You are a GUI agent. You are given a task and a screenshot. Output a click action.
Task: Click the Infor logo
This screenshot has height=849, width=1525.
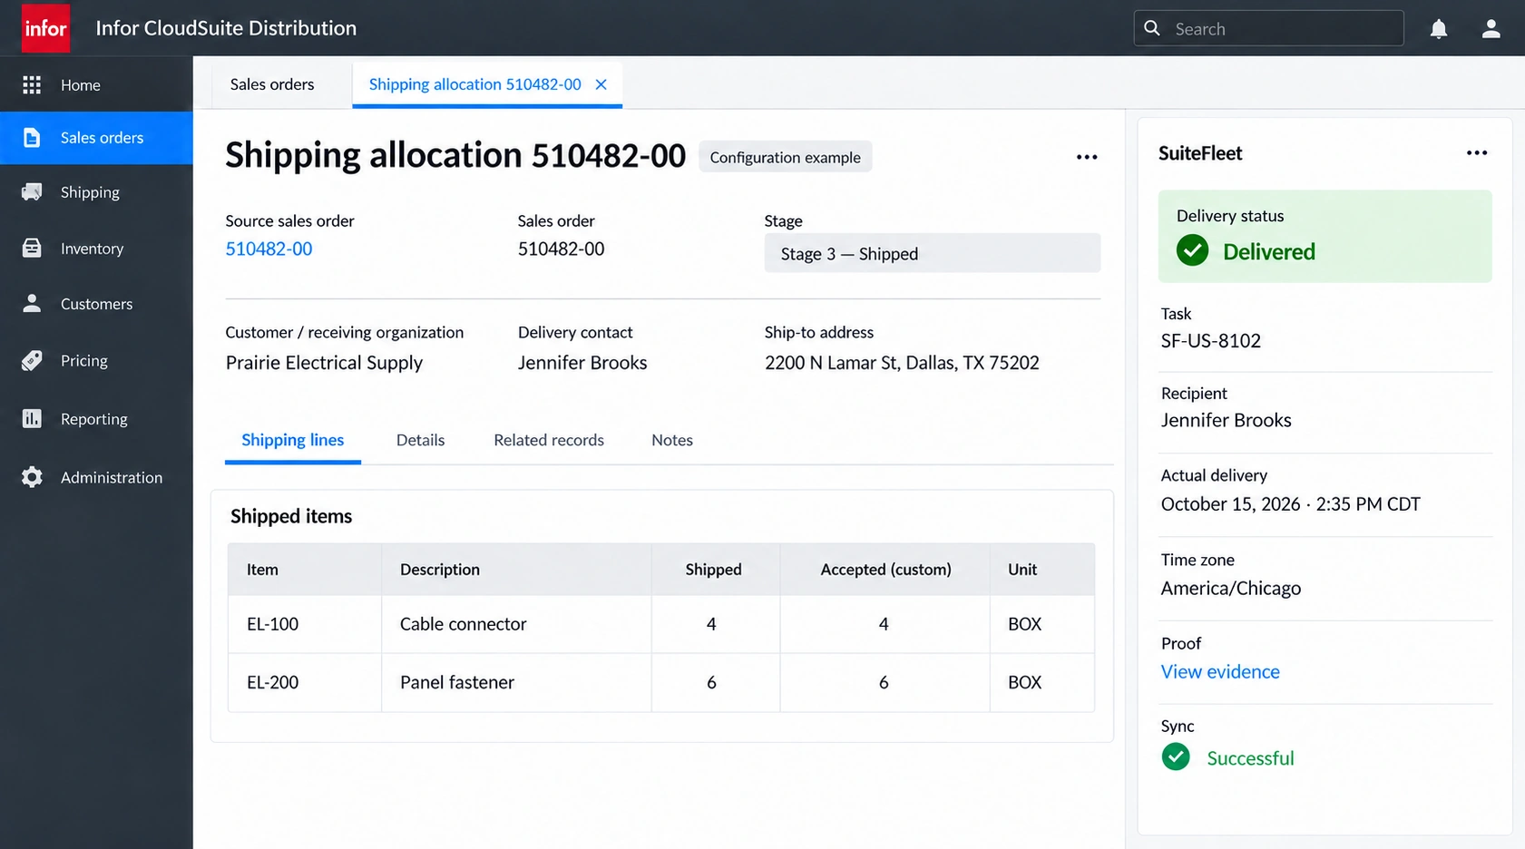(x=45, y=28)
